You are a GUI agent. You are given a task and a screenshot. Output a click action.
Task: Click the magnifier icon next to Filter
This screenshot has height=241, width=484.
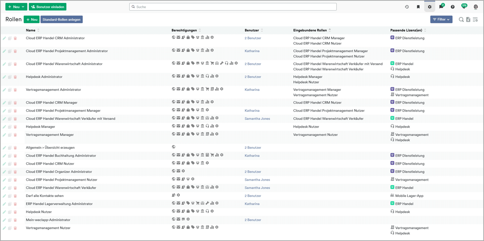(461, 20)
